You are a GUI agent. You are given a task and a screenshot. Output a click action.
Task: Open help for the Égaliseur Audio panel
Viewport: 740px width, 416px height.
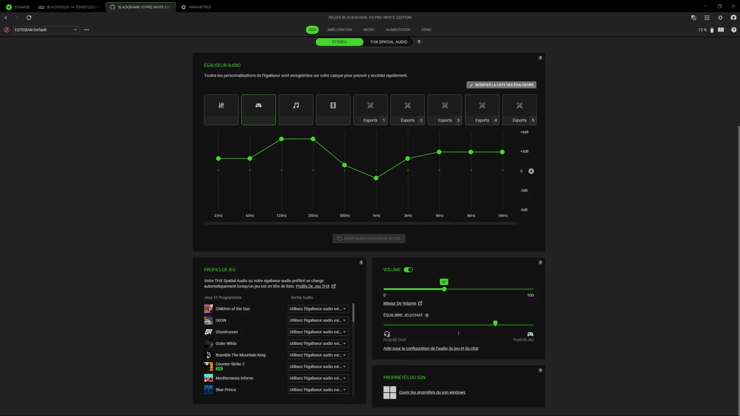(540, 58)
